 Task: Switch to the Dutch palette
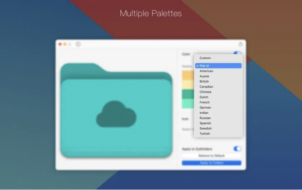[204, 97]
